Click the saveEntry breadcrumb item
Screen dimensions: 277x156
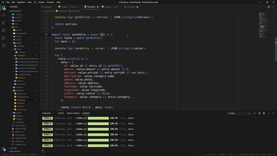[x=76, y=11]
